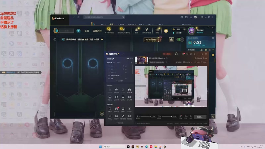Click the taskbar search box
265x149 pixels.
[114, 147]
